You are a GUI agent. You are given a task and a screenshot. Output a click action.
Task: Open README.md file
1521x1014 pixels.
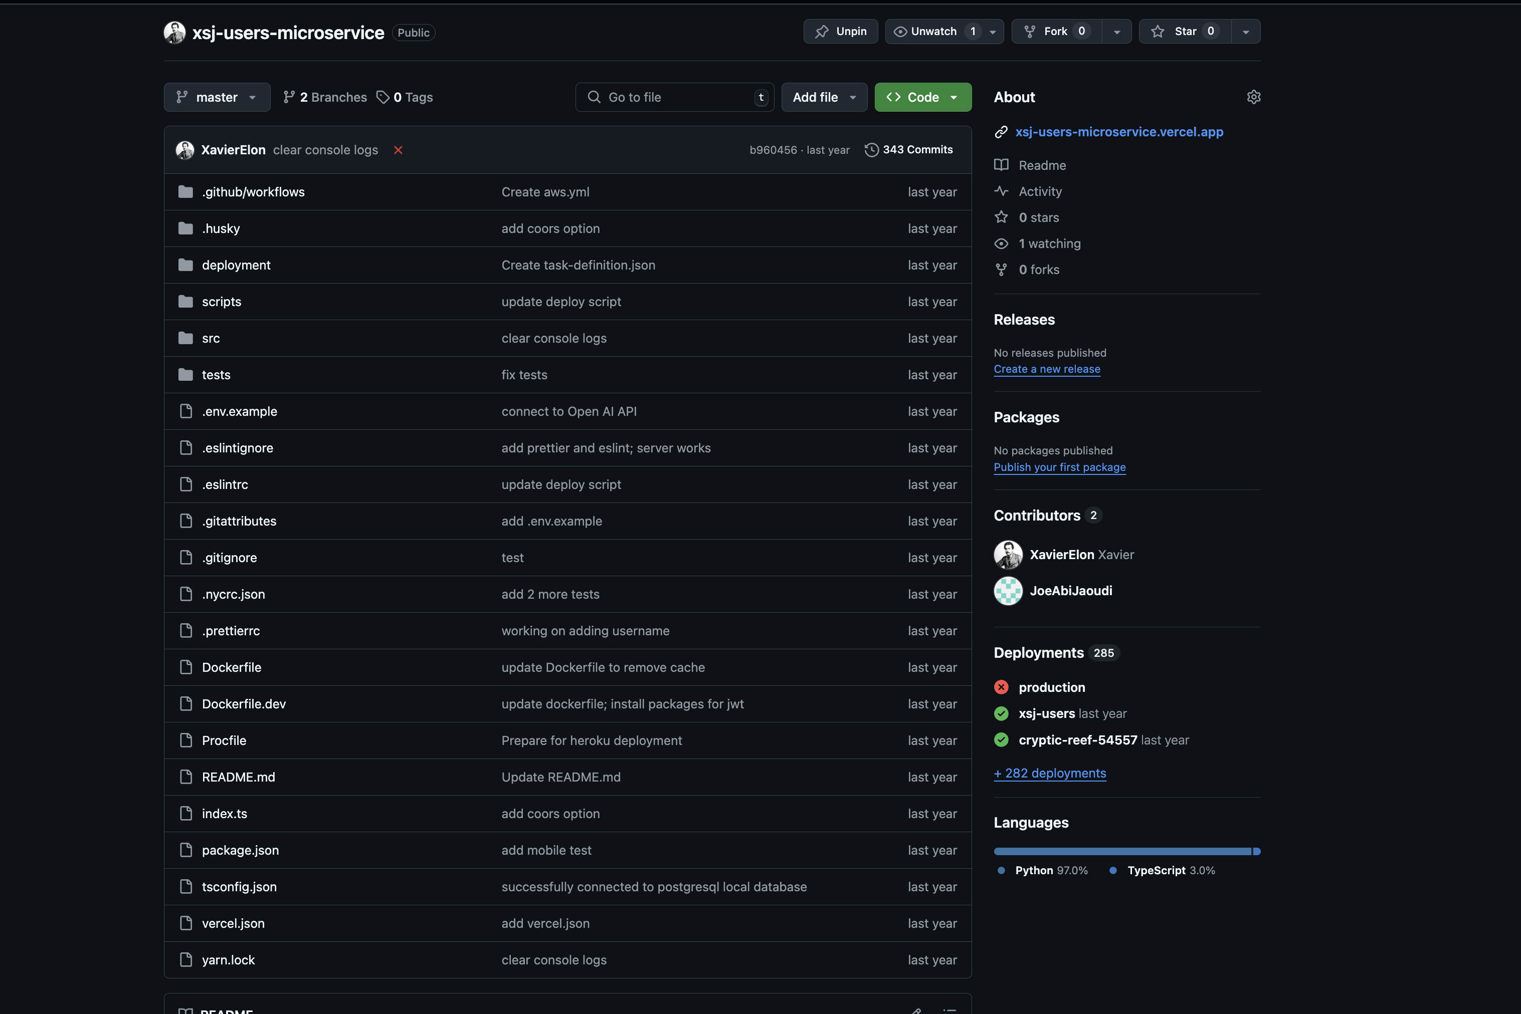coord(239,777)
